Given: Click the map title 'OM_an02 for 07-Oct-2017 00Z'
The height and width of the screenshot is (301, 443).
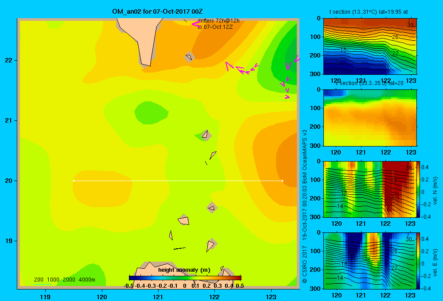Looking at the screenshot, I should click(157, 12).
